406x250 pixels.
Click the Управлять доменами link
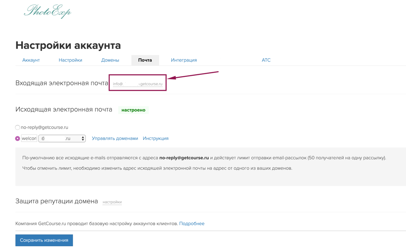tap(115, 138)
